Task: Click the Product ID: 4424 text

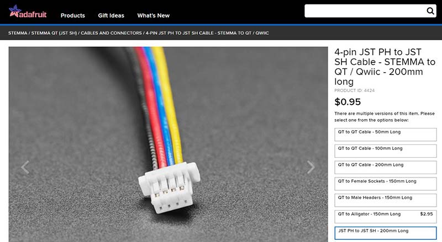Action: tap(354, 90)
